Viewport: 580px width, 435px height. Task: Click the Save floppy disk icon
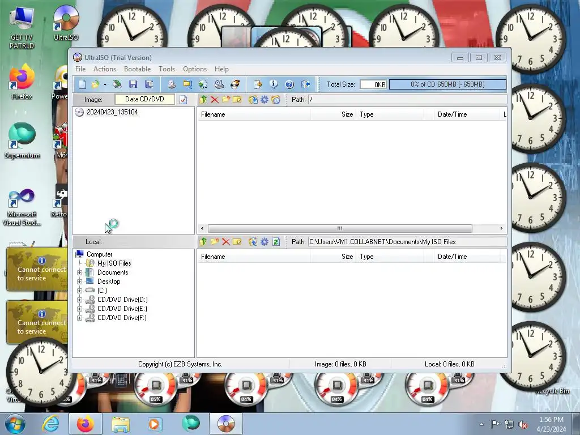pyautogui.click(x=133, y=84)
